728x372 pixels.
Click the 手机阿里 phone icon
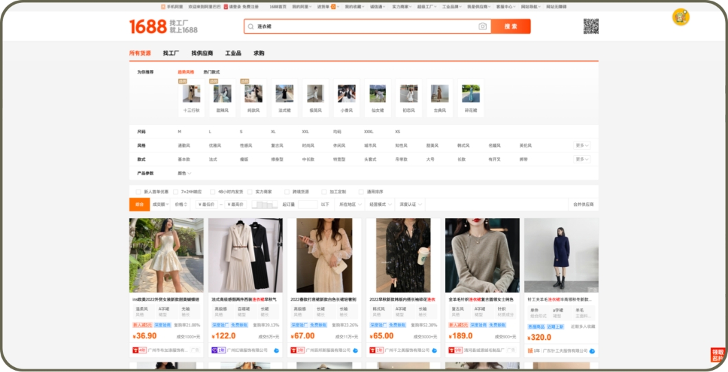point(163,7)
